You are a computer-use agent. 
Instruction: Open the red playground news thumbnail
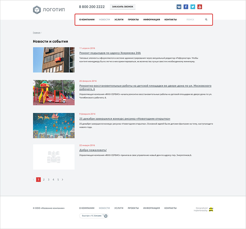pos(54,93)
